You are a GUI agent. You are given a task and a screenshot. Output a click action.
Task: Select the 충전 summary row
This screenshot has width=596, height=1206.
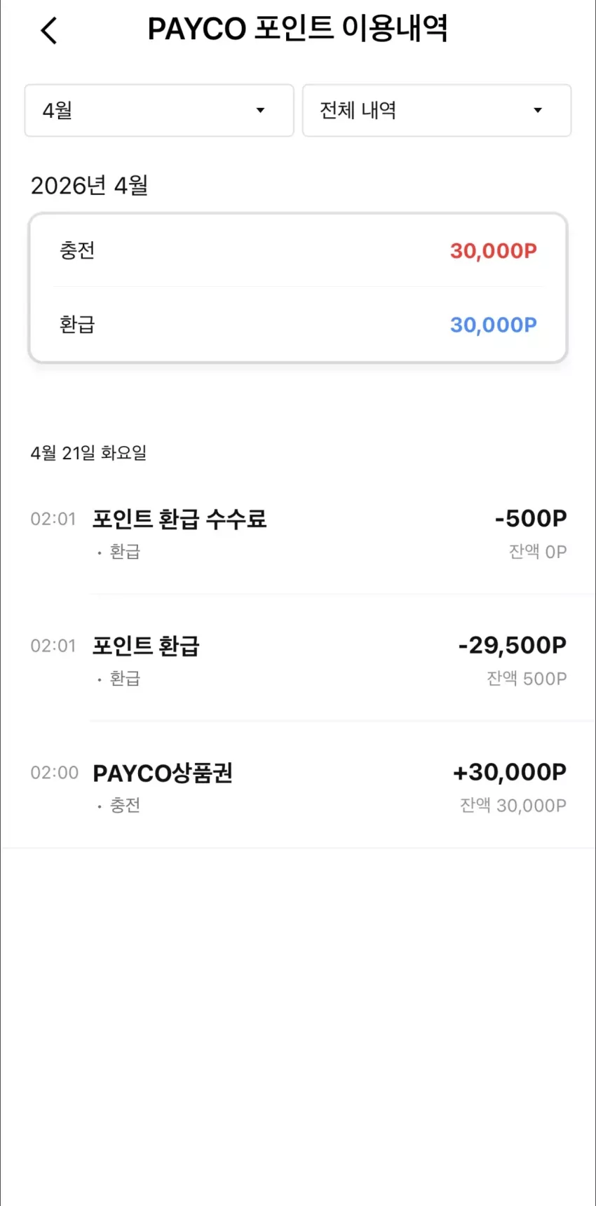[x=298, y=250]
